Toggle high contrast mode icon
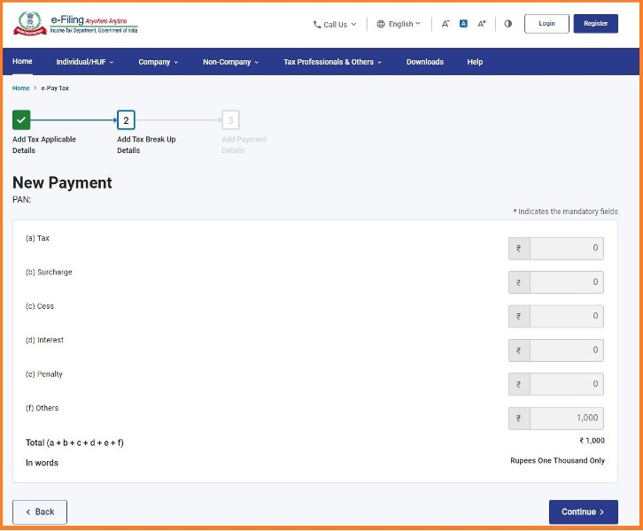The image size is (643, 531). click(x=507, y=24)
